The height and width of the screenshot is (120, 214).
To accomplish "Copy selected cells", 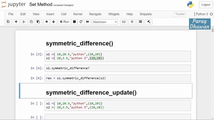I will tap(31, 22).
